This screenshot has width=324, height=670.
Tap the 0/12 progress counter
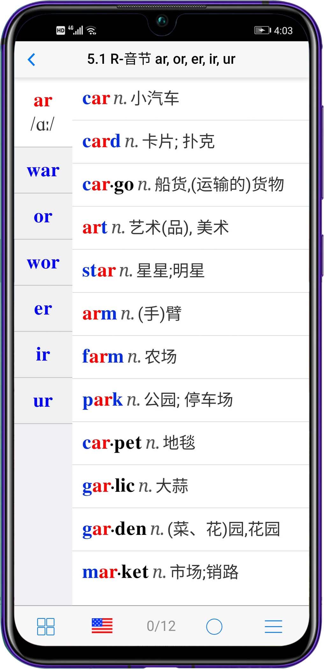pyautogui.click(x=161, y=626)
